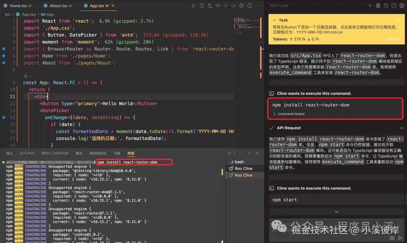
Task: Close the terminal panel
Action: click(257, 153)
